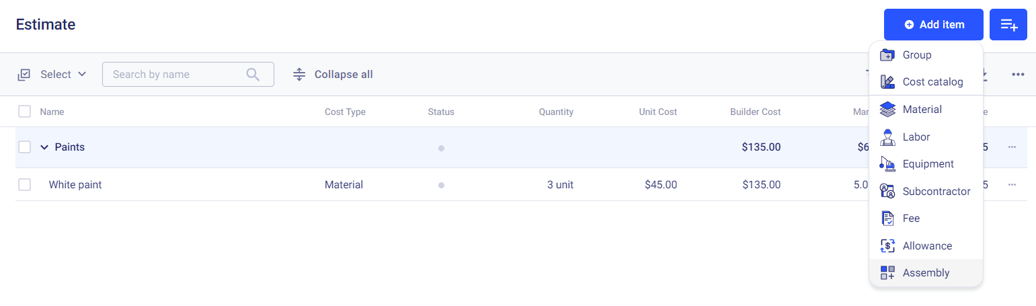Click Collapse all button
The width and height of the screenshot is (1036, 306).
333,75
